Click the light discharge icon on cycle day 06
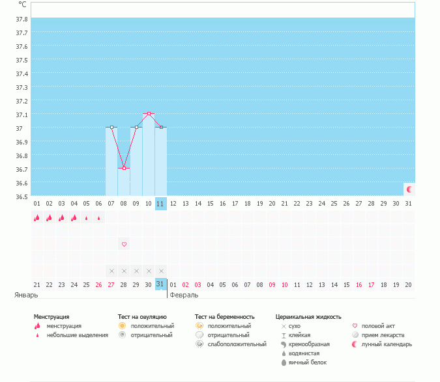 (98, 218)
